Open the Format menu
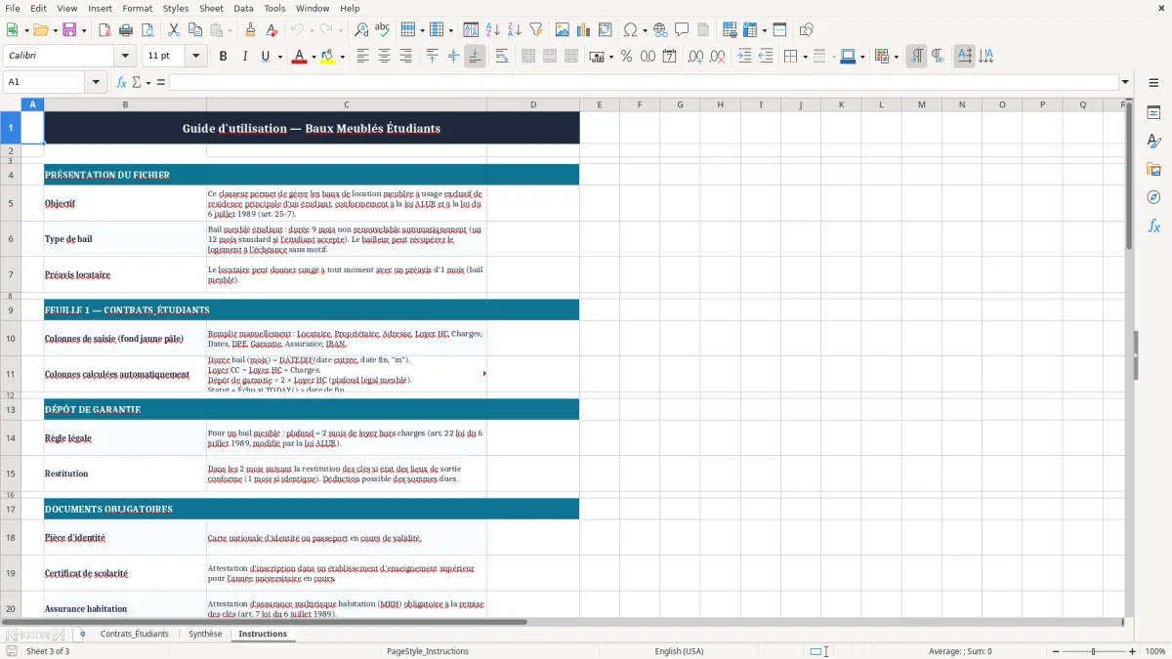This screenshot has height=659, width=1172. (137, 8)
